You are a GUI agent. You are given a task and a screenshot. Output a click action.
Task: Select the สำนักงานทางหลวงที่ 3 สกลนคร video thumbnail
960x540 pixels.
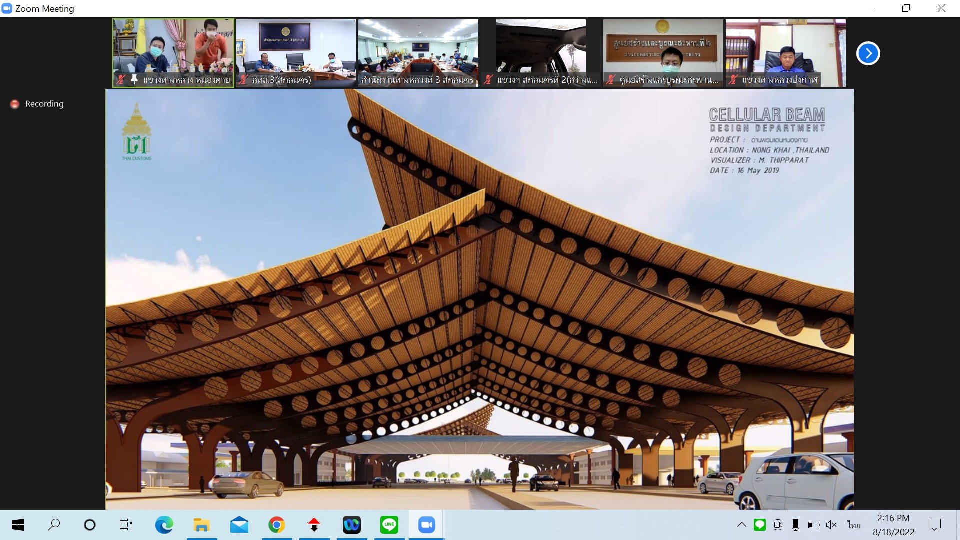click(418, 52)
